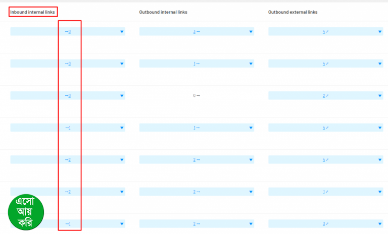Expand third row outbound external links dropdown arrow
Viewport: 388px width, 234px height.
(x=379, y=96)
